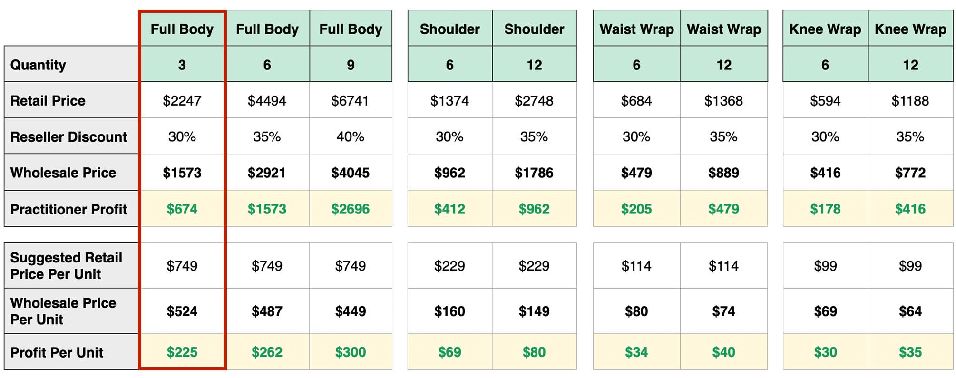
Task: Select the highlighted Full Body quantity 3 header
Action: (182, 29)
